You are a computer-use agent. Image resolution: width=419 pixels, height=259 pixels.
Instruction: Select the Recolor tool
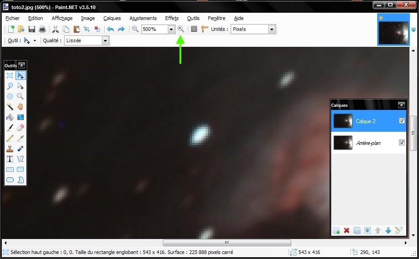coord(20,149)
